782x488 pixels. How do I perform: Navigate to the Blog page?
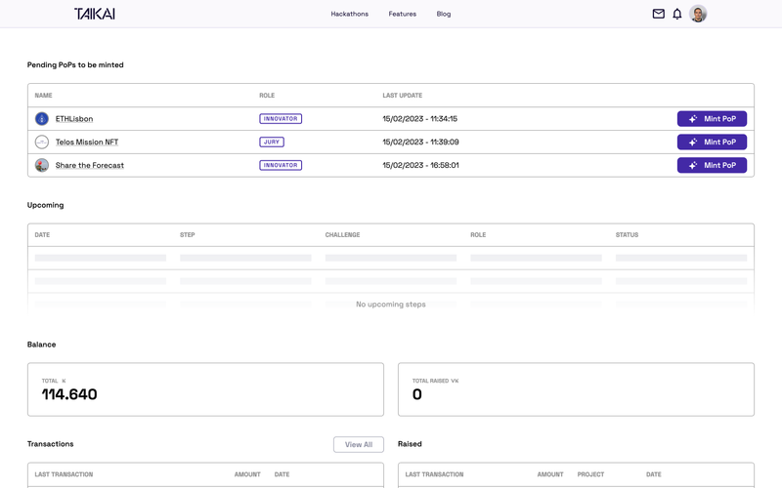point(444,14)
